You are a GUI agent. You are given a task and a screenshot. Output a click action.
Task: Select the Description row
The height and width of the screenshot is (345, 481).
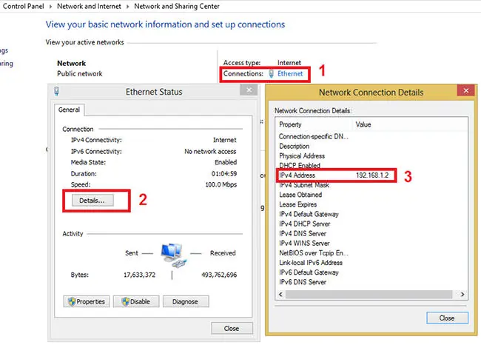pos(371,146)
